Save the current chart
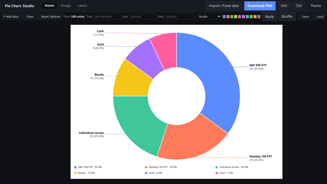Viewport: 327px width, 184px height. pyautogui.click(x=304, y=17)
